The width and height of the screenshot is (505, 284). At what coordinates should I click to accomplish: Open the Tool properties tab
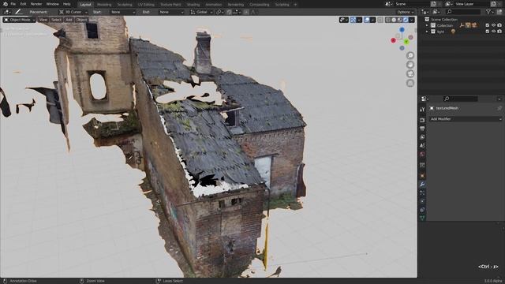pyautogui.click(x=422, y=110)
